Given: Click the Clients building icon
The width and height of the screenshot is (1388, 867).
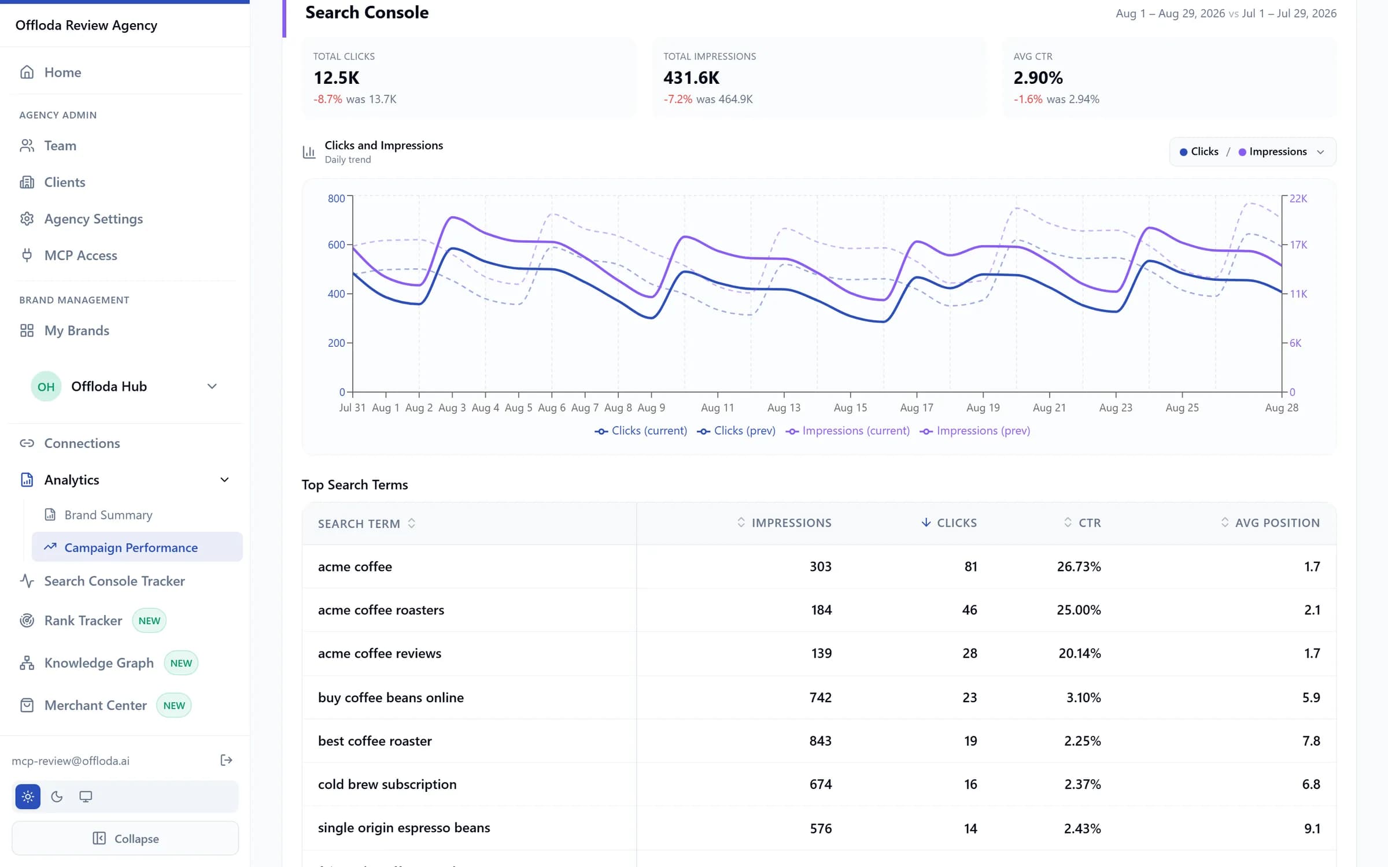Looking at the screenshot, I should tap(27, 182).
